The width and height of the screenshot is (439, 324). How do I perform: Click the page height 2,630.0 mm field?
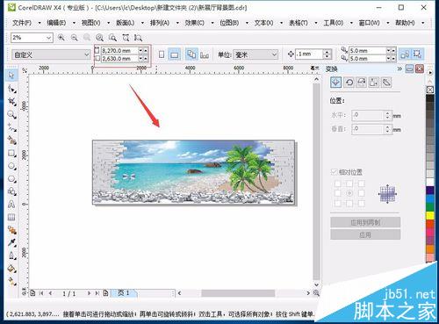(119, 59)
